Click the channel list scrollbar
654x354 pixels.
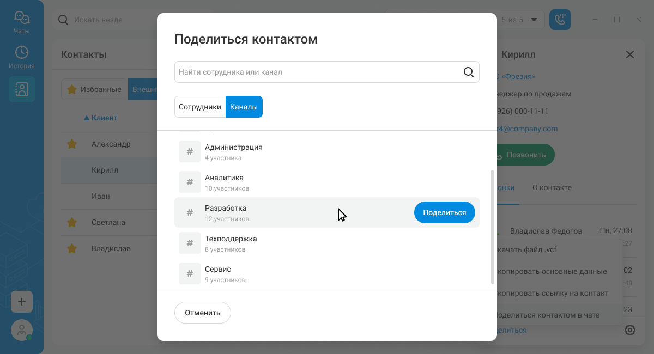tap(493, 226)
